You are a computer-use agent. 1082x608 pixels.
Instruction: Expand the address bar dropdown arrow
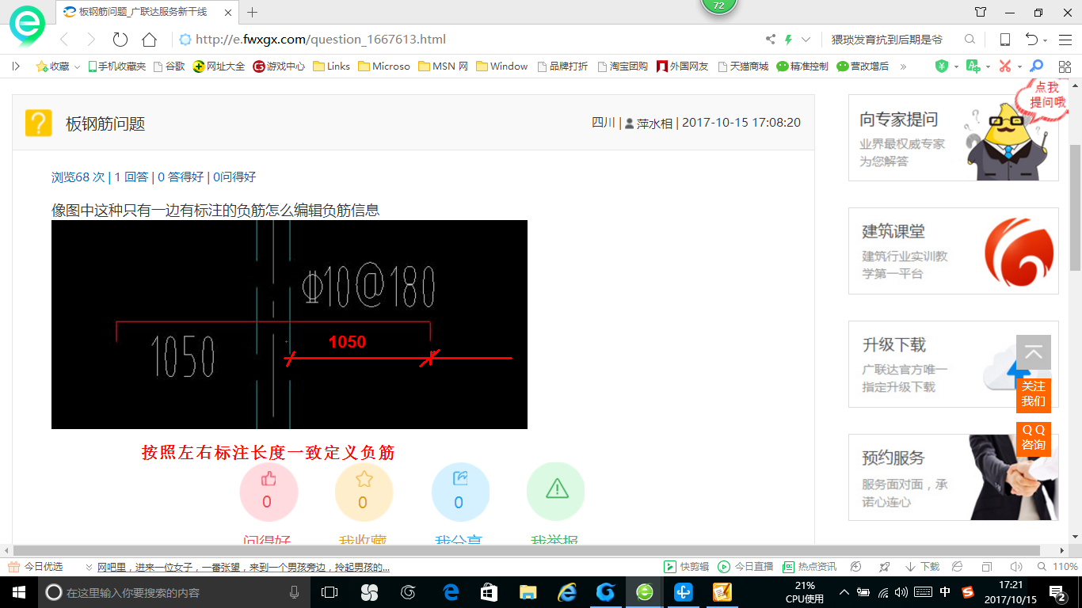click(x=806, y=40)
